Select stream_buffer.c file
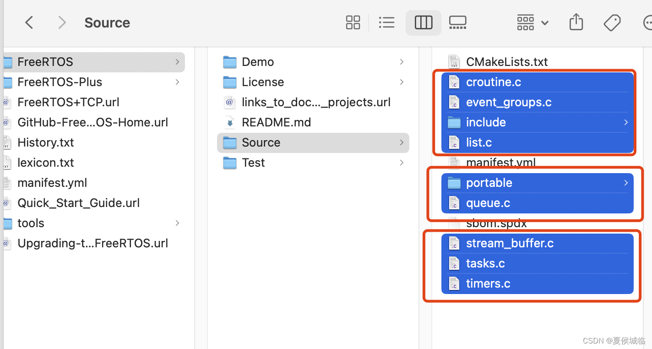The height and width of the screenshot is (349, 652). tap(538, 243)
